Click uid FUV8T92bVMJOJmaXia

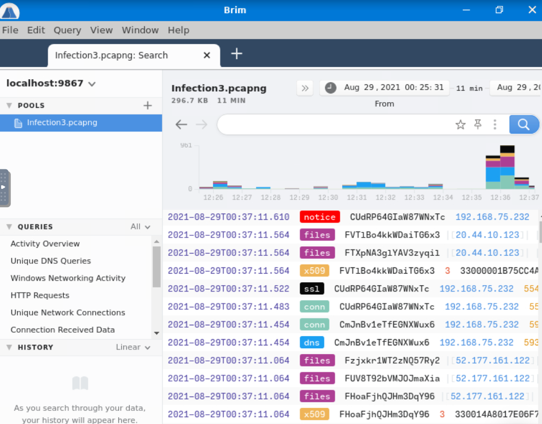click(x=392, y=378)
